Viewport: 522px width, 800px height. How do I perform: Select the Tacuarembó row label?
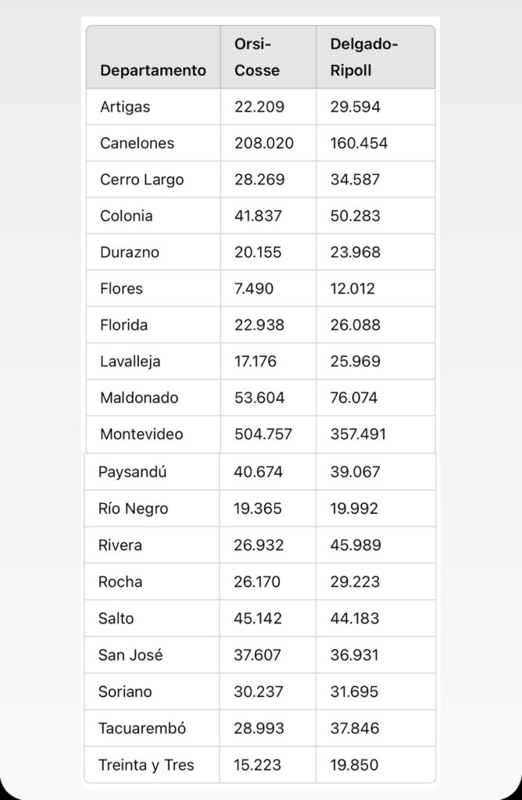click(142, 728)
